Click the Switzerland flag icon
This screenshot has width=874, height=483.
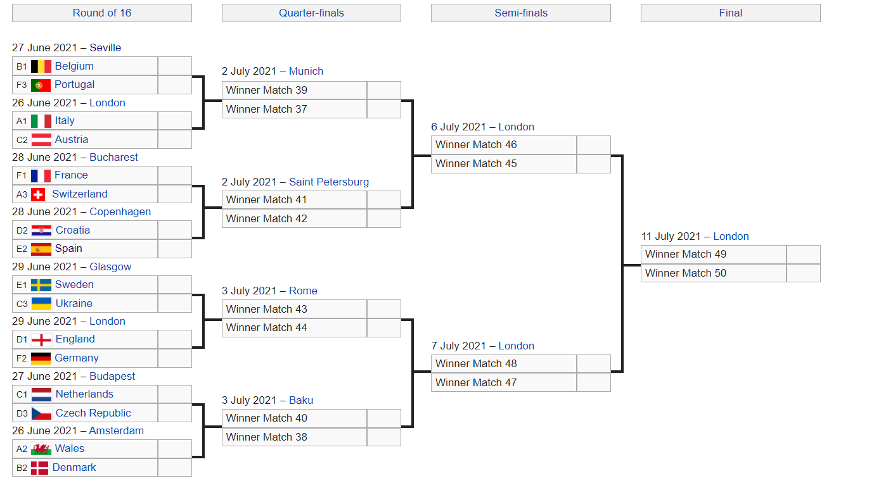point(38,194)
